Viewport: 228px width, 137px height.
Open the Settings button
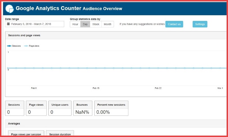click(200, 24)
